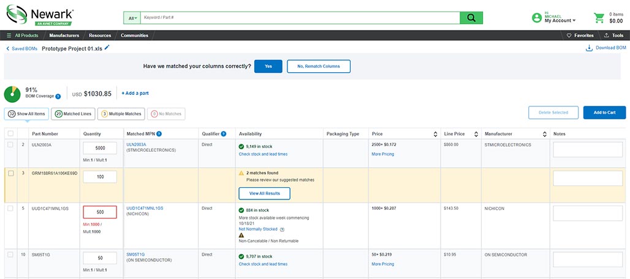Select the SM05T1G row checkbox
630x279 pixels.
(x=10, y=255)
